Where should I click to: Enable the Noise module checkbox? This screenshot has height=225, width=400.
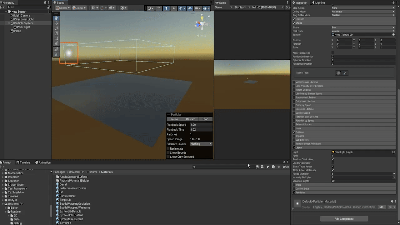click(294, 128)
